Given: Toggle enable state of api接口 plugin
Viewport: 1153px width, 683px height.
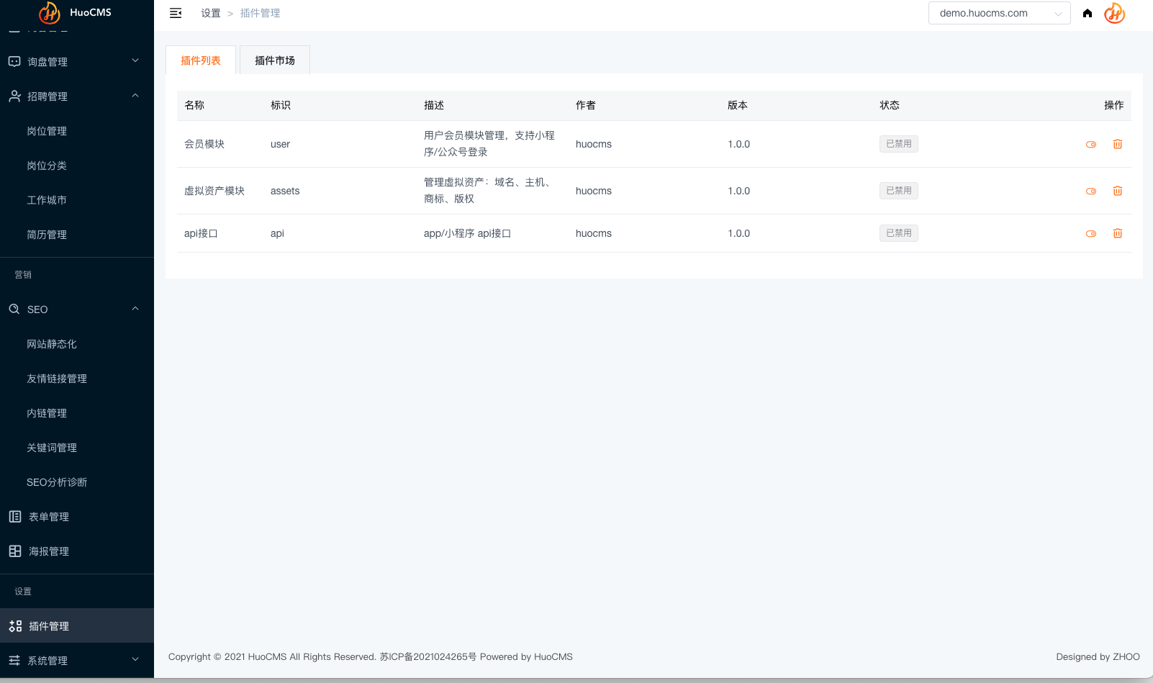Looking at the screenshot, I should (1091, 233).
